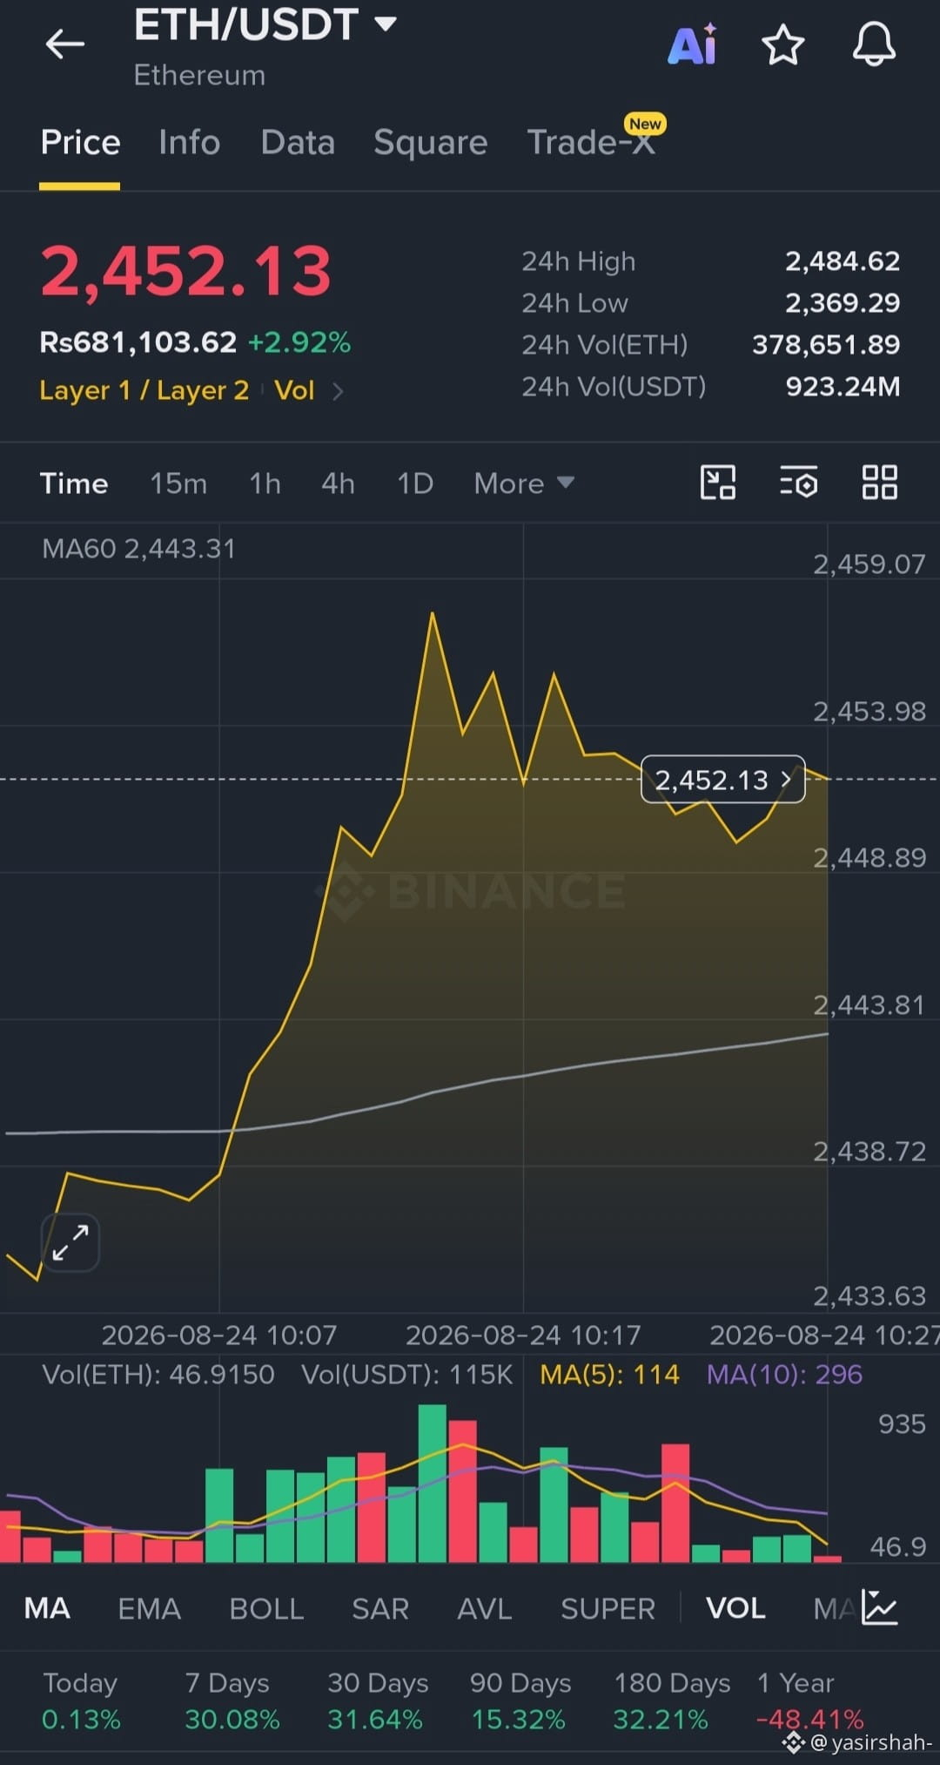This screenshot has height=1765, width=940.
Task: Toggle the VOL sub-indicator
Action: [x=735, y=1608]
